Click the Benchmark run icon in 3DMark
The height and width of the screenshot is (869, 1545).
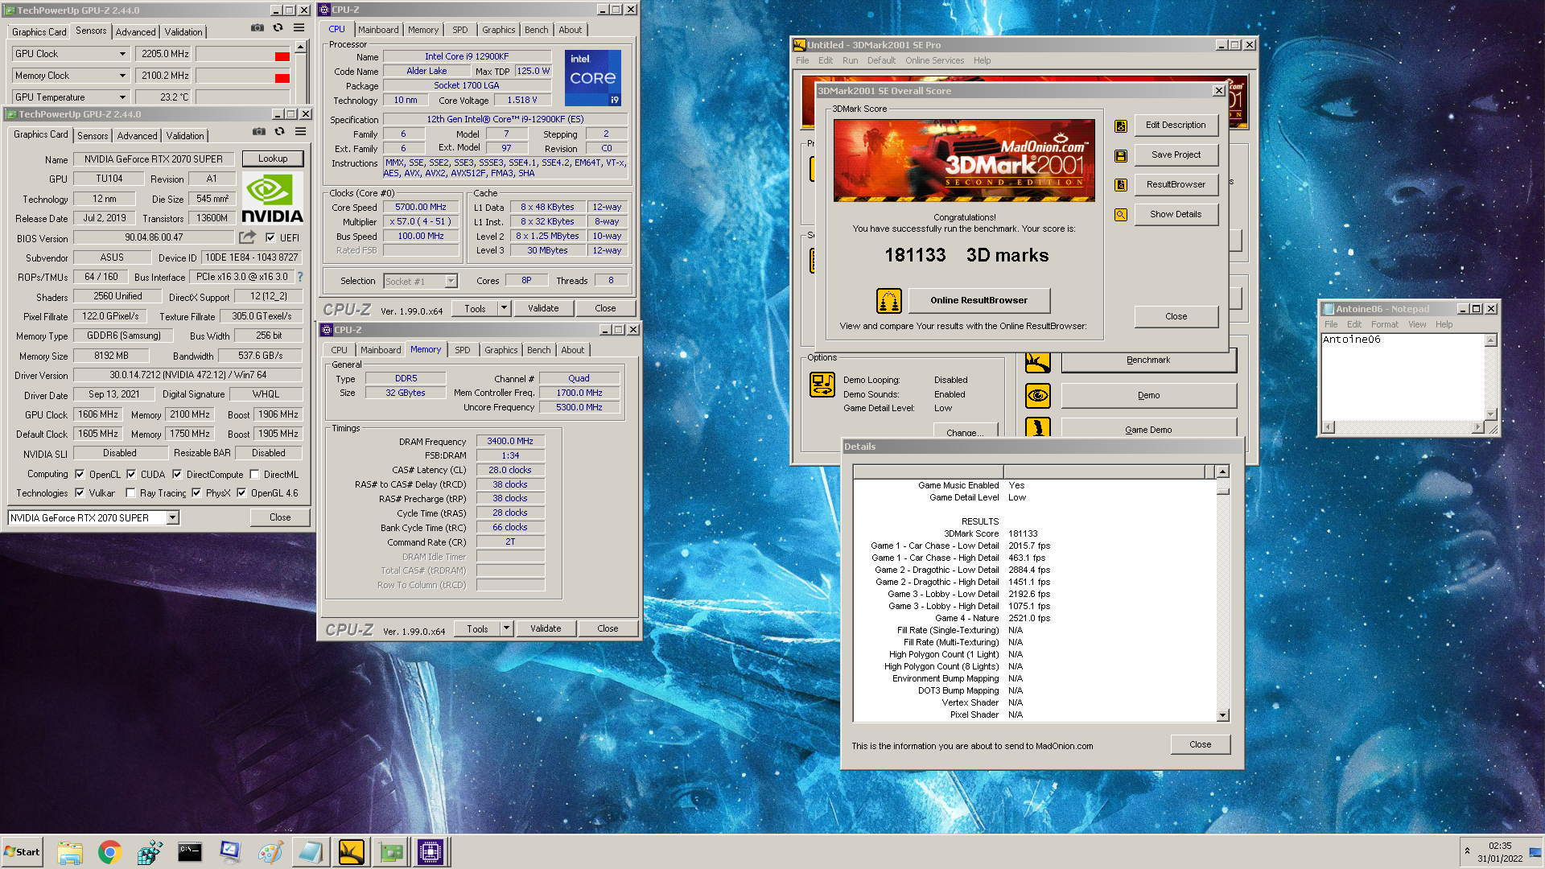(x=1037, y=362)
